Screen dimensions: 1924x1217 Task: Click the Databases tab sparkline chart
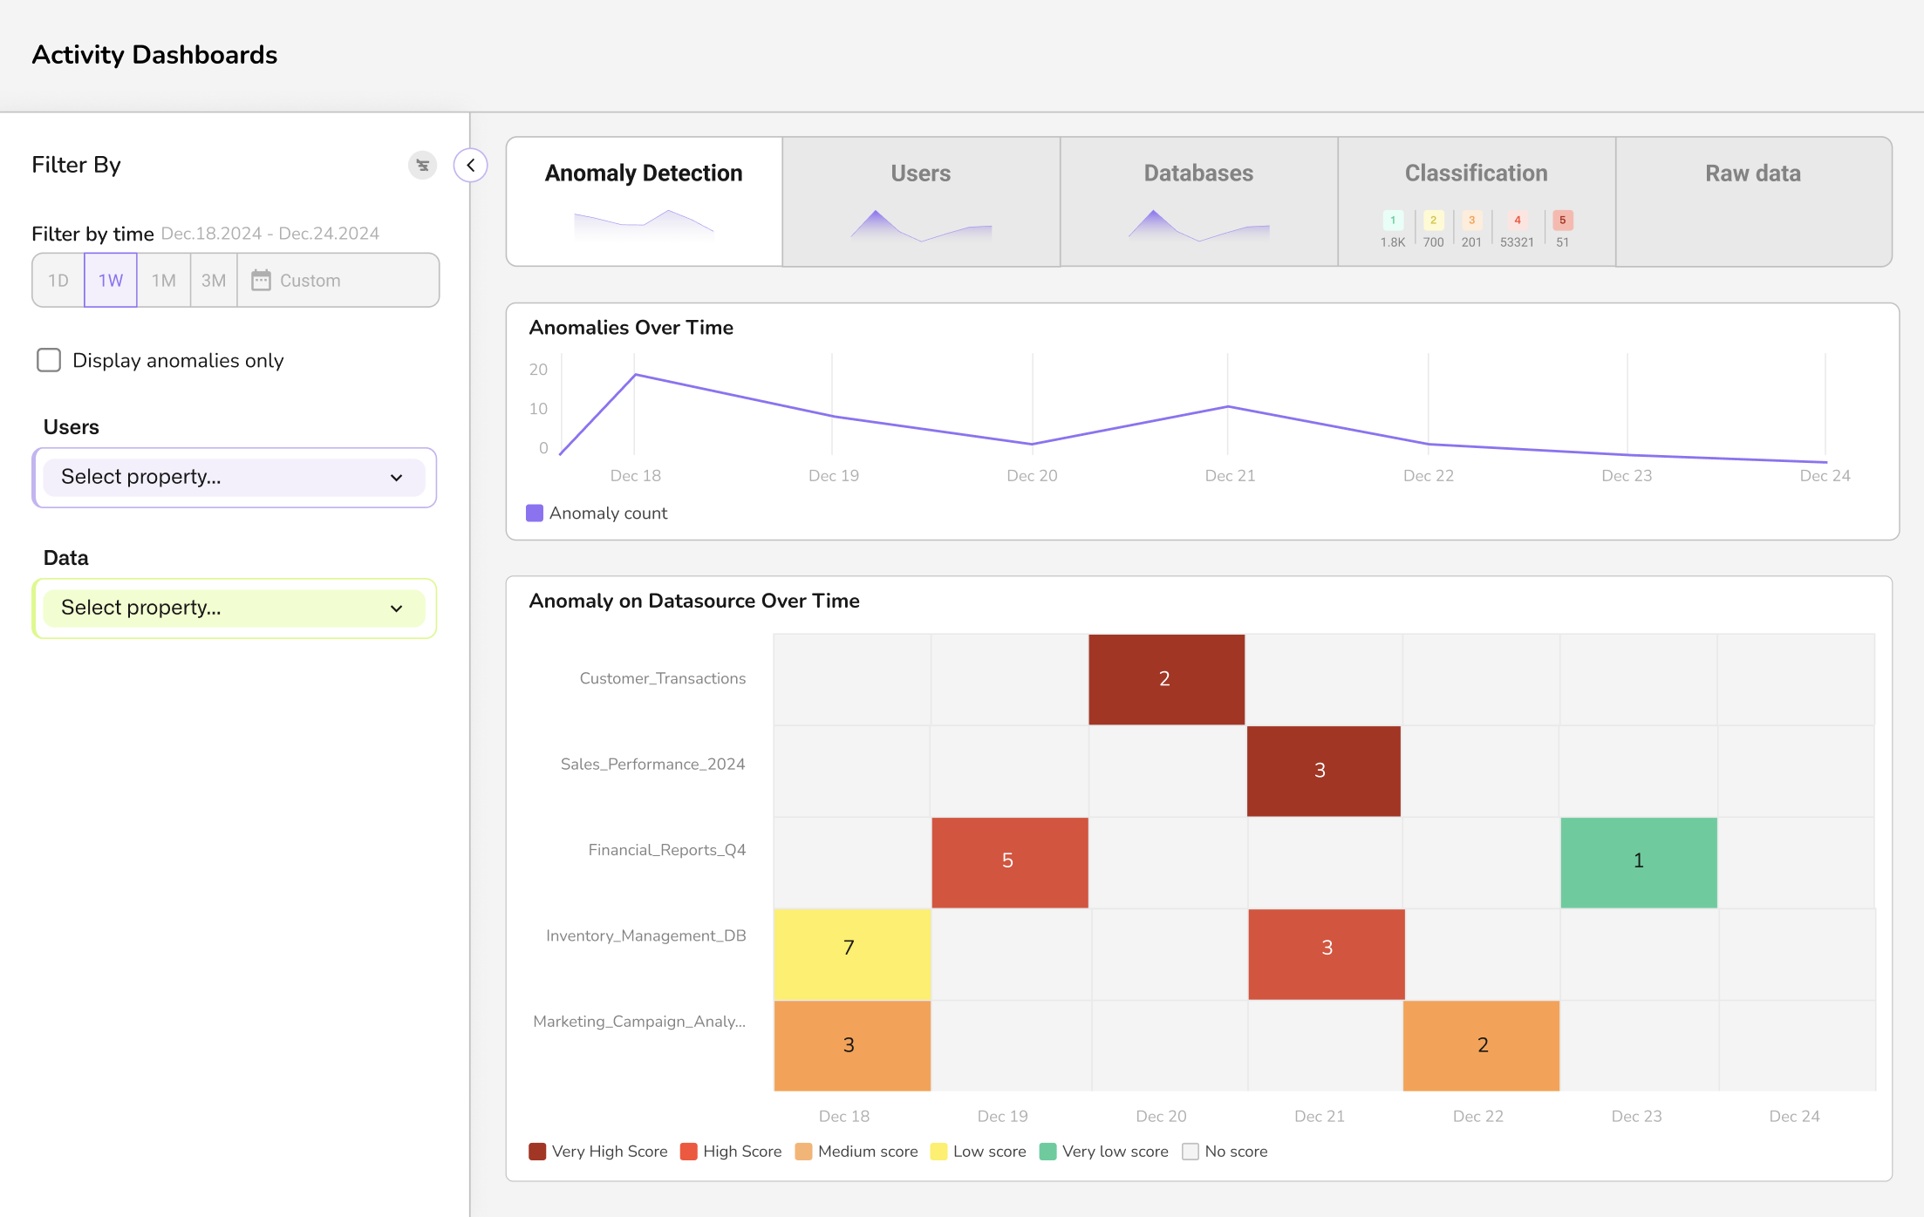1198,227
